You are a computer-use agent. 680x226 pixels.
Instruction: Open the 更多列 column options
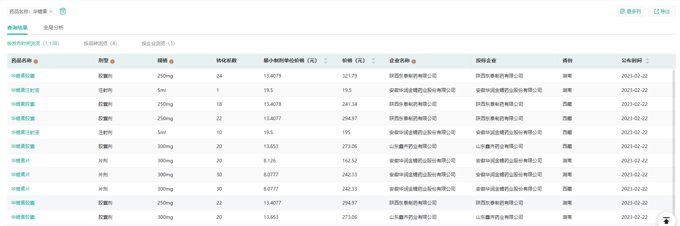tap(630, 11)
